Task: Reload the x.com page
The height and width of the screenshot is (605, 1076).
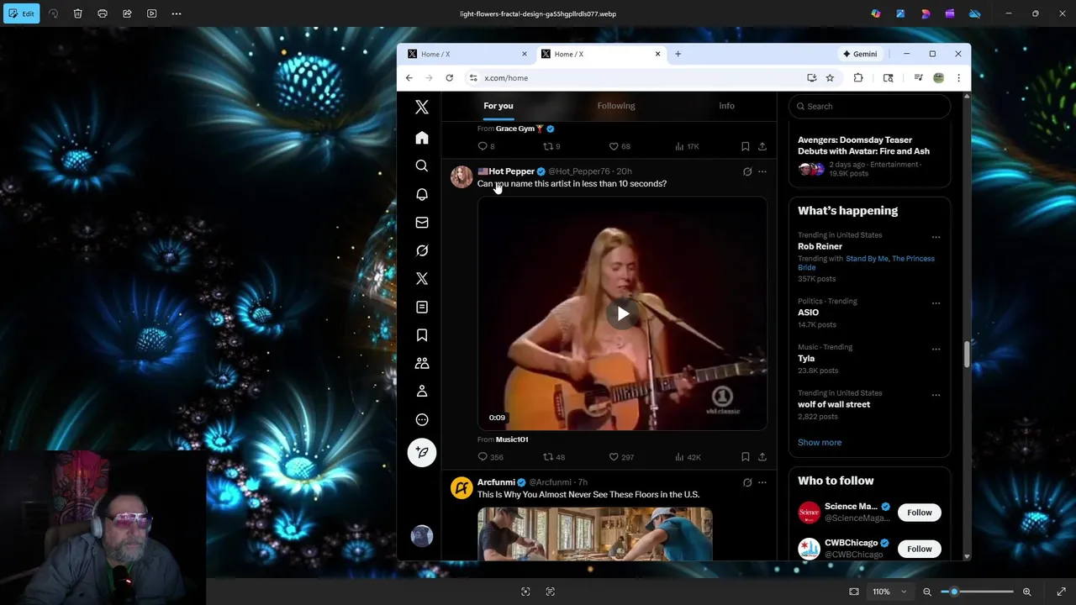Action: click(x=450, y=78)
